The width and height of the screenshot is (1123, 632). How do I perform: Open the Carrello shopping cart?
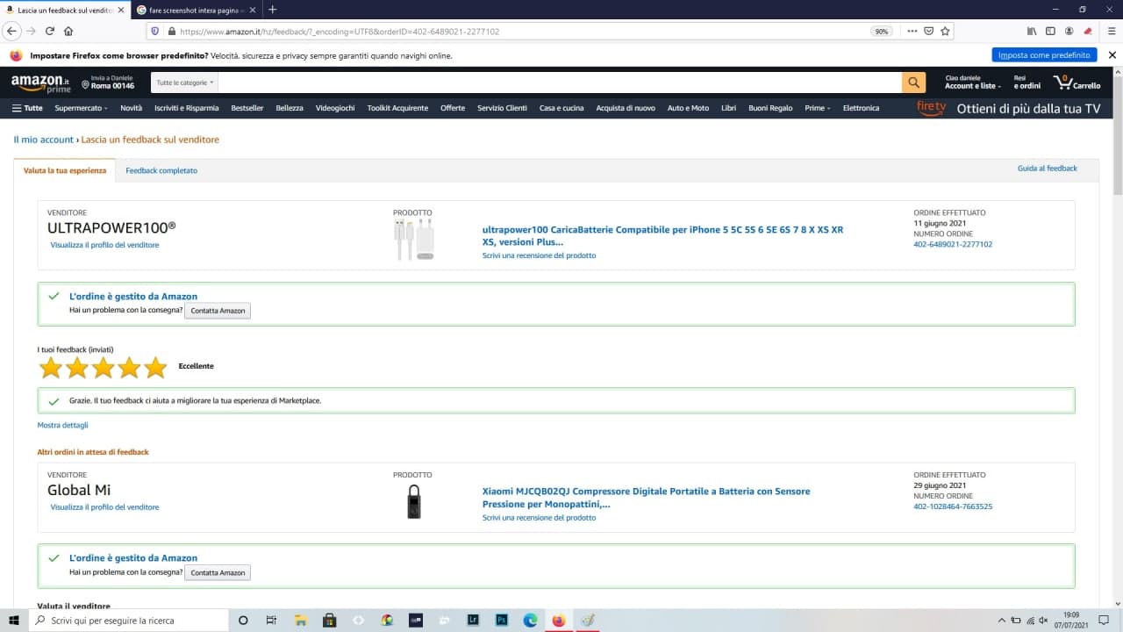(1077, 83)
